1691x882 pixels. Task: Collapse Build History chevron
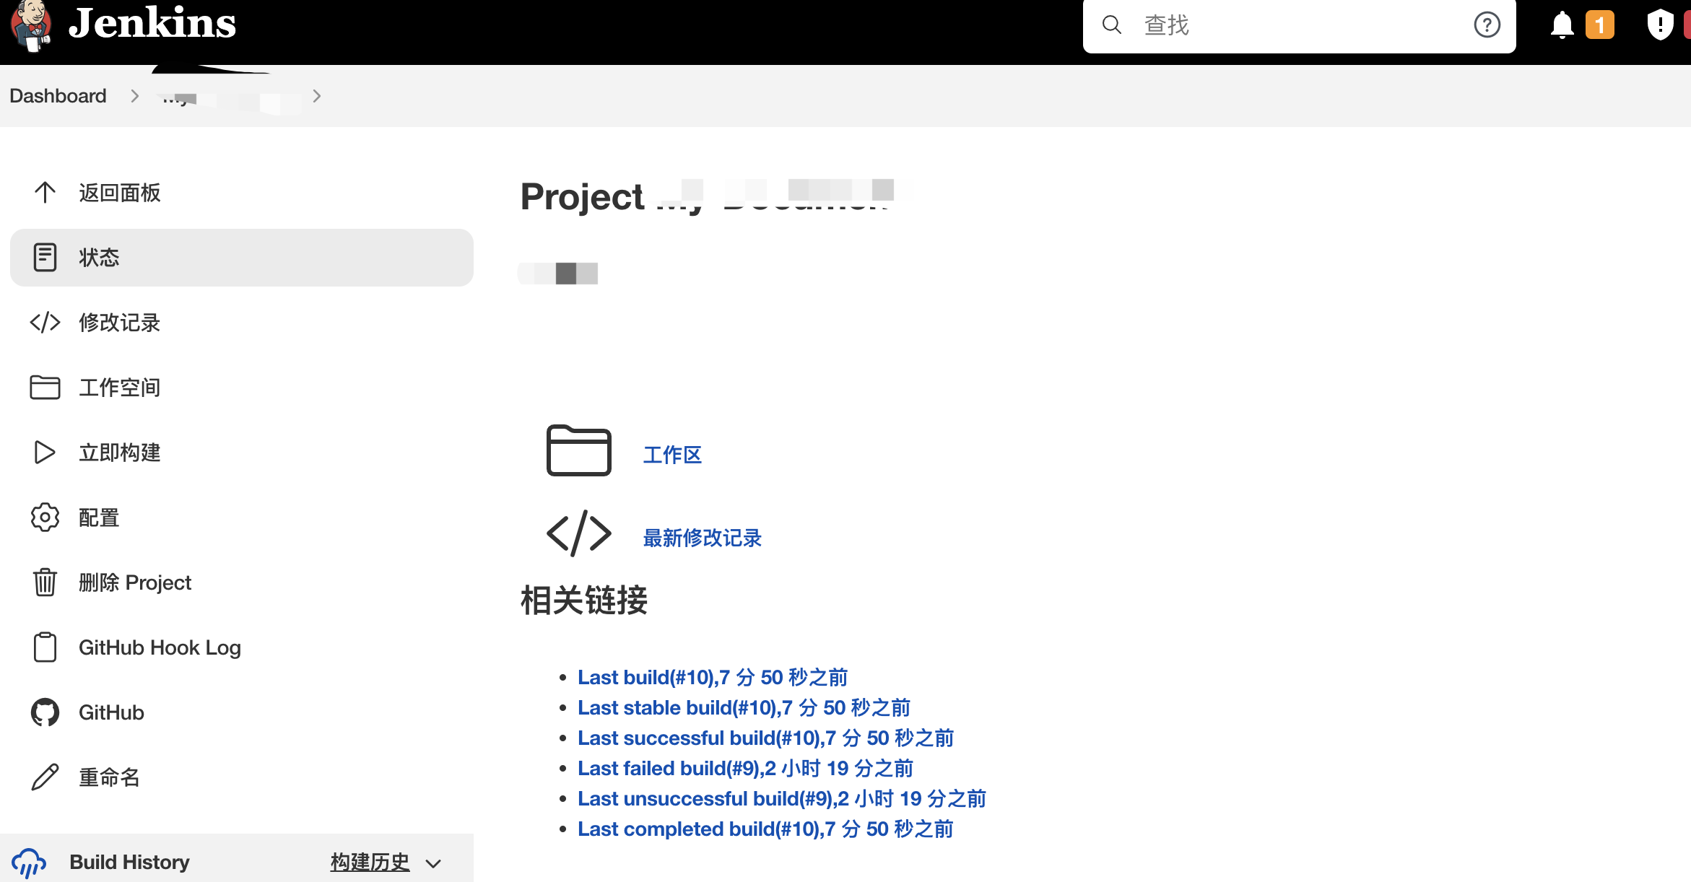(433, 863)
